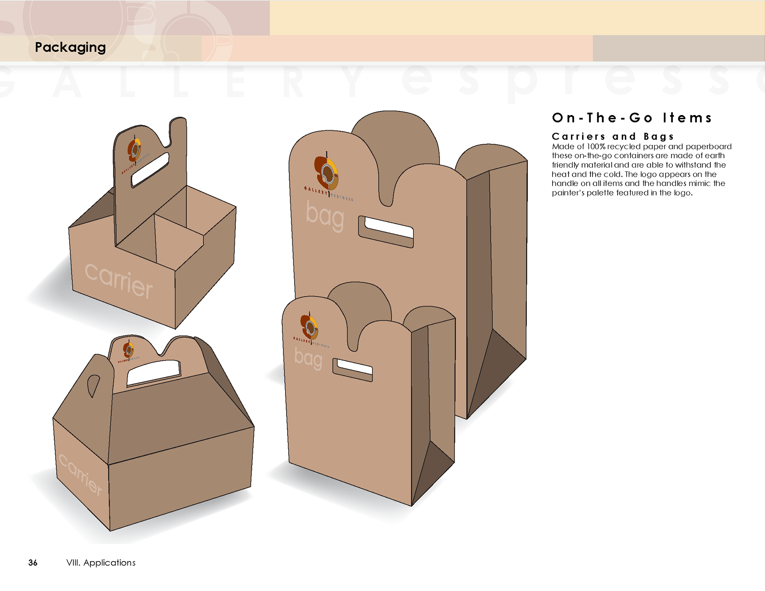Viewport: 765px width, 591px height.
Task: Click the 'carrier' word on the gable box
Action: point(80,474)
